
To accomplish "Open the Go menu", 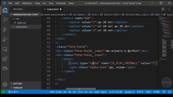I will pyautogui.click(x=44, y=3).
